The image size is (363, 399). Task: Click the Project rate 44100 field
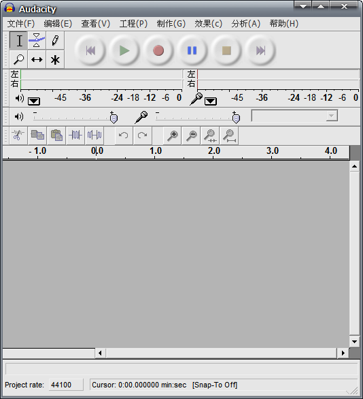(x=66, y=385)
